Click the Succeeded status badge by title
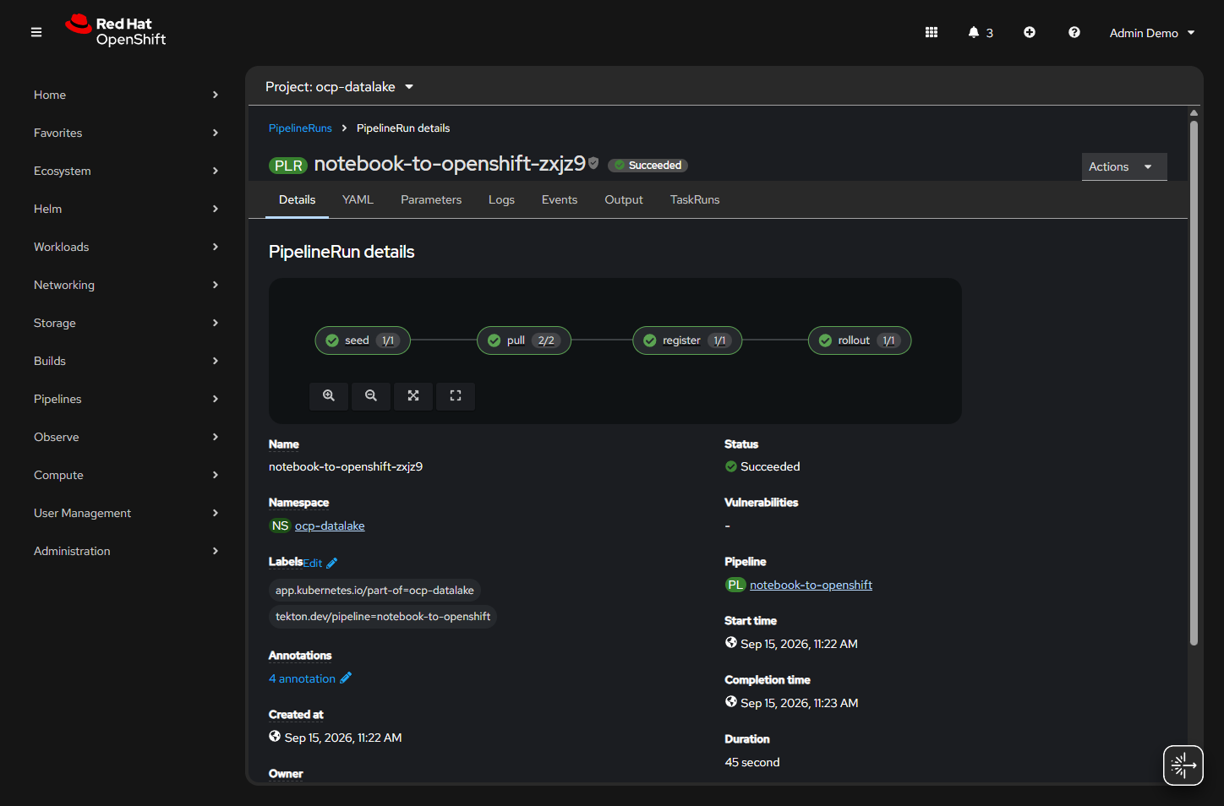This screenshot has height=806, width=1224. pos(648,166)
